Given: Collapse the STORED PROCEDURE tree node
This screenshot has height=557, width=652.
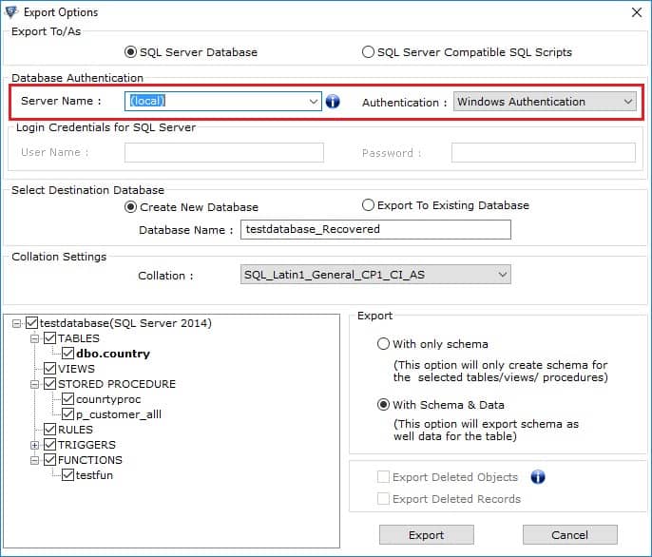Looking at the screenshot, I should tap(34, 384).
